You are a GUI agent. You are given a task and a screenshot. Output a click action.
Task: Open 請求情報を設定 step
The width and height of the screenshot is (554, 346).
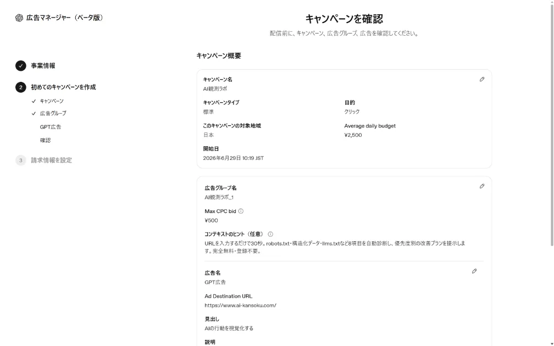tap(51, 160)
